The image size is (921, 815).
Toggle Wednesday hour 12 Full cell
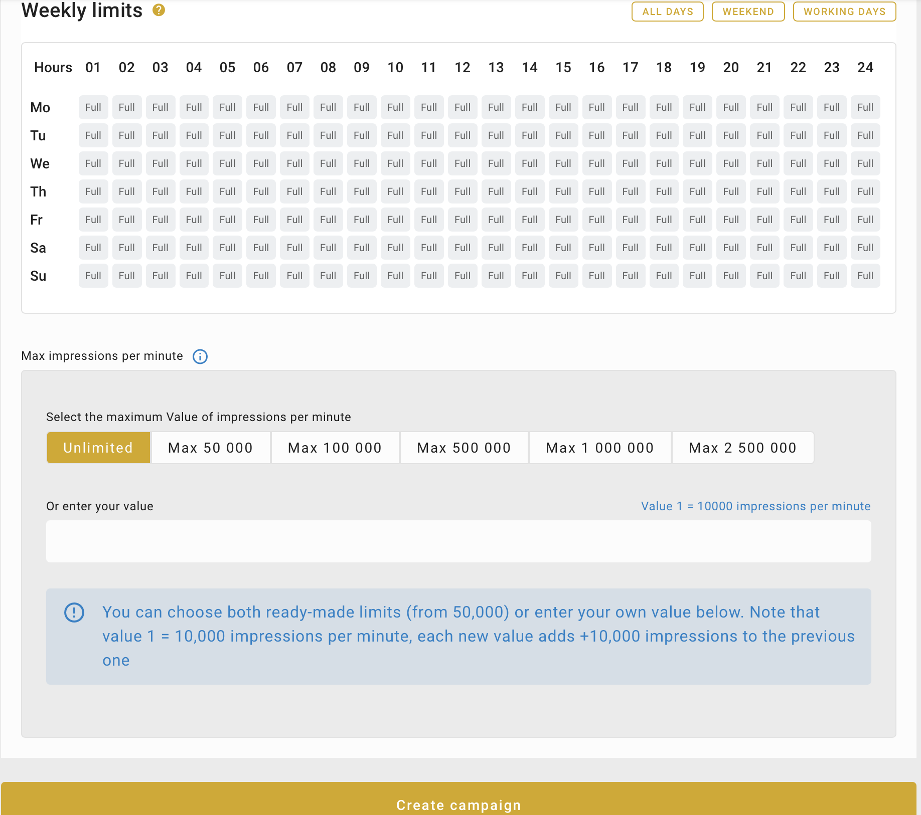pyautogui.click(x=463, y=163)
